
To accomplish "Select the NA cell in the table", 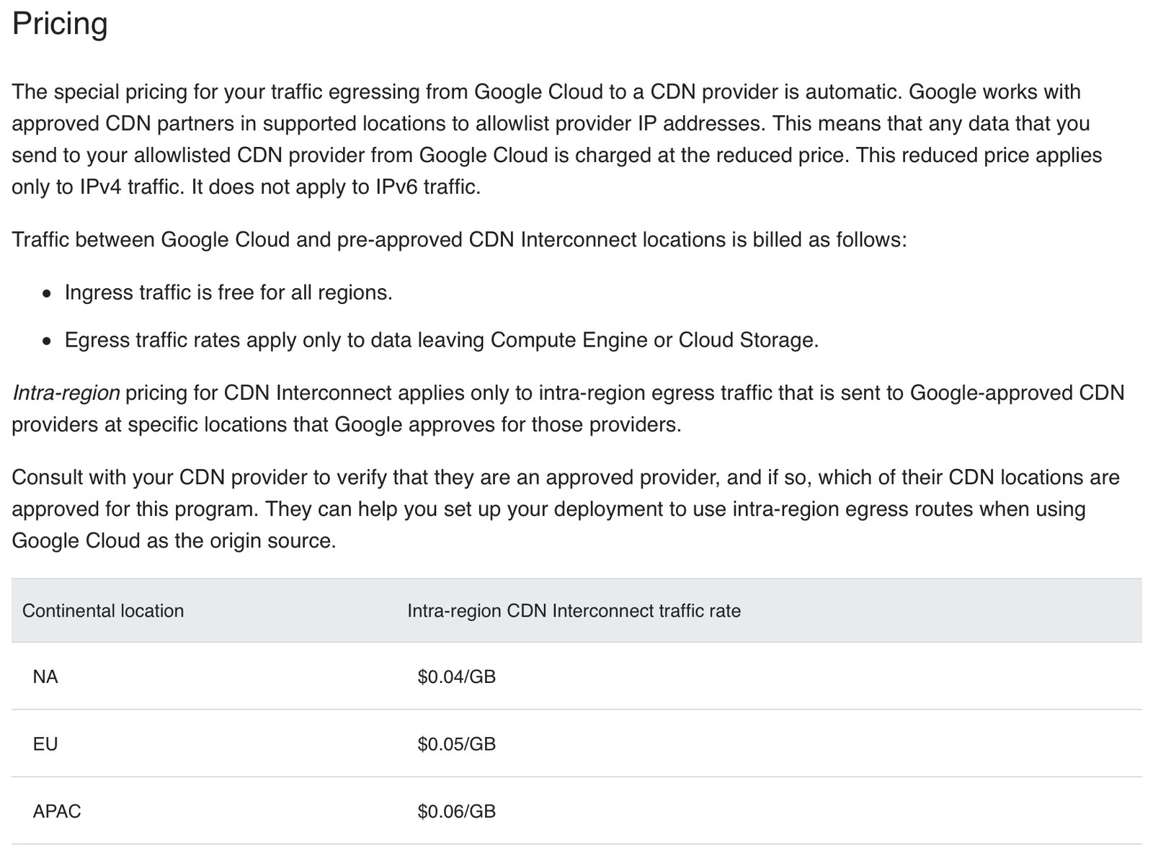I will click(x=45, y=676).
